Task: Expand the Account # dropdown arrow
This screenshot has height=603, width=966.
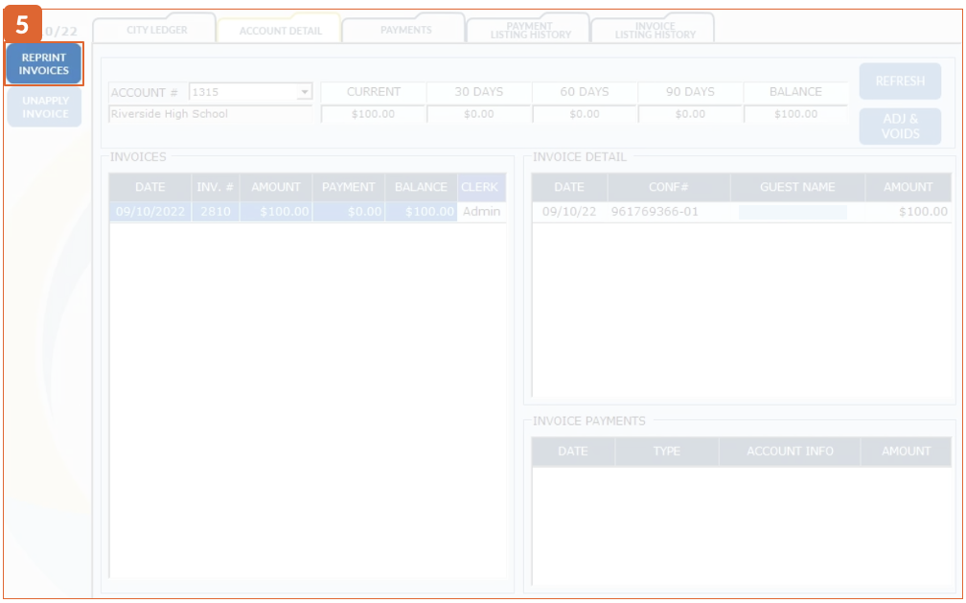Action: 304,93
